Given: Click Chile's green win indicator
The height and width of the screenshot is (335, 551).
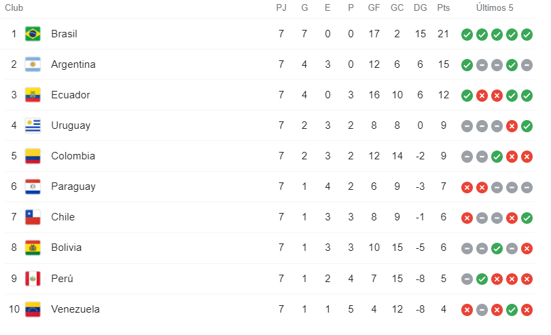Looking at the screenshot, I should 527,218.
